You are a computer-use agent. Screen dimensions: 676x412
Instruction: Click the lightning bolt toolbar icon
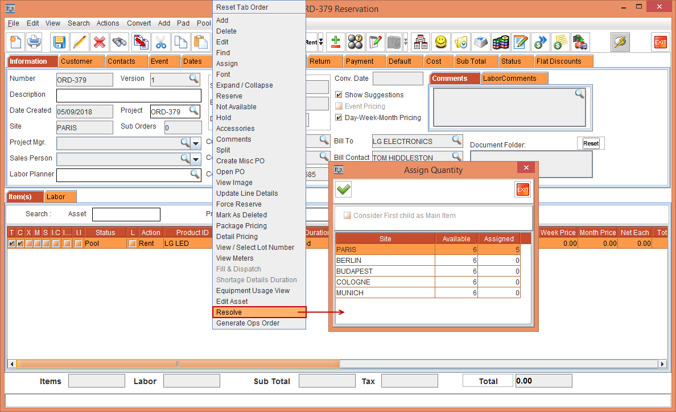click(x=620, y=42)
